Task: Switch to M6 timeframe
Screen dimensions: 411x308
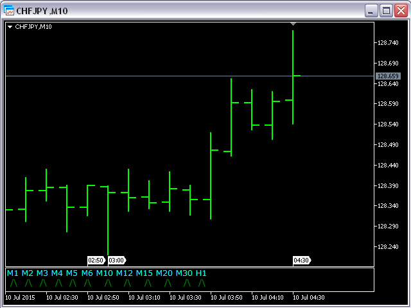Action: click(x=87, y=273)
